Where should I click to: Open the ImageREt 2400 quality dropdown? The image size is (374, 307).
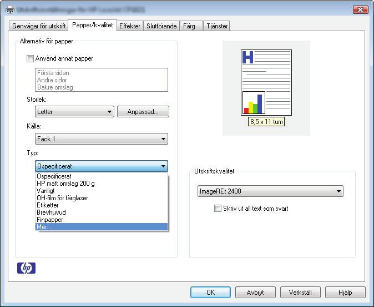(270, 191)
